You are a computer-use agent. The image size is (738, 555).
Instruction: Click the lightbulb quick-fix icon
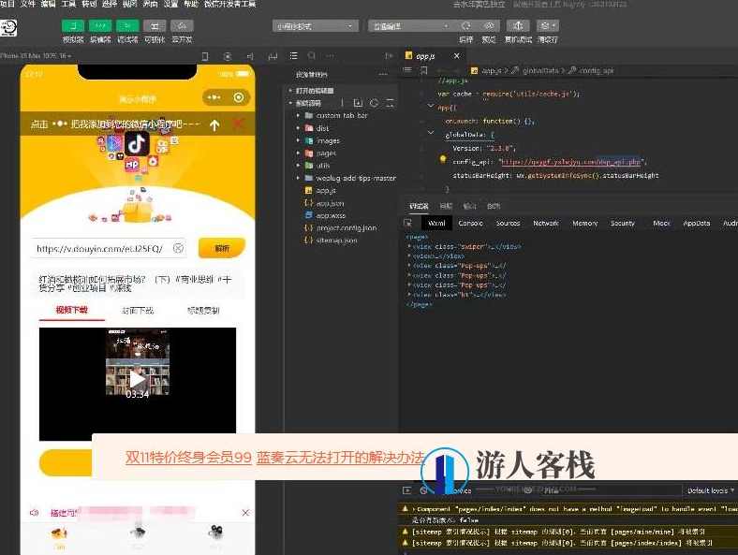coord(442,159)
